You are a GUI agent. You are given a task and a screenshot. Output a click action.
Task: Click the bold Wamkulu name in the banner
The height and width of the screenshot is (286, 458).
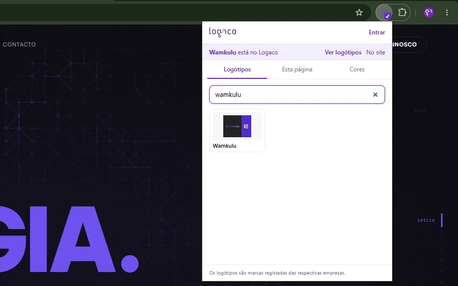223,52
